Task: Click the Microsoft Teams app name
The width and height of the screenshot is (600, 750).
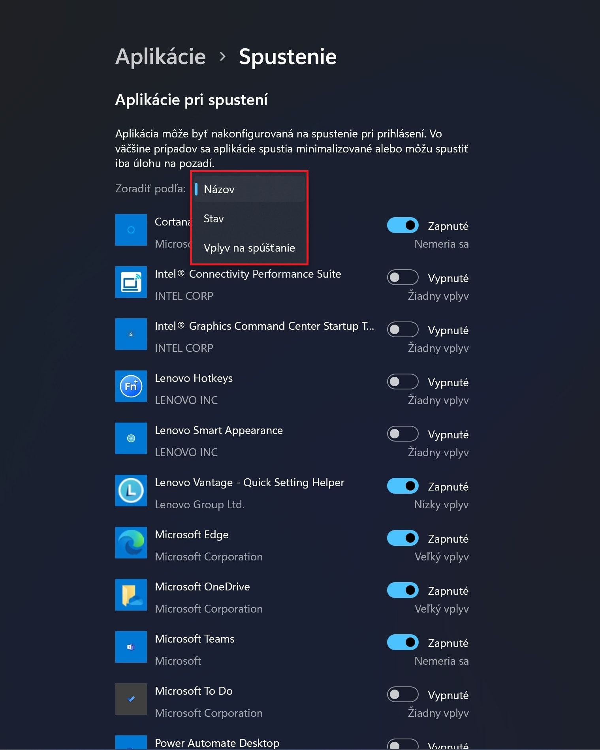Action: point(195,639)
